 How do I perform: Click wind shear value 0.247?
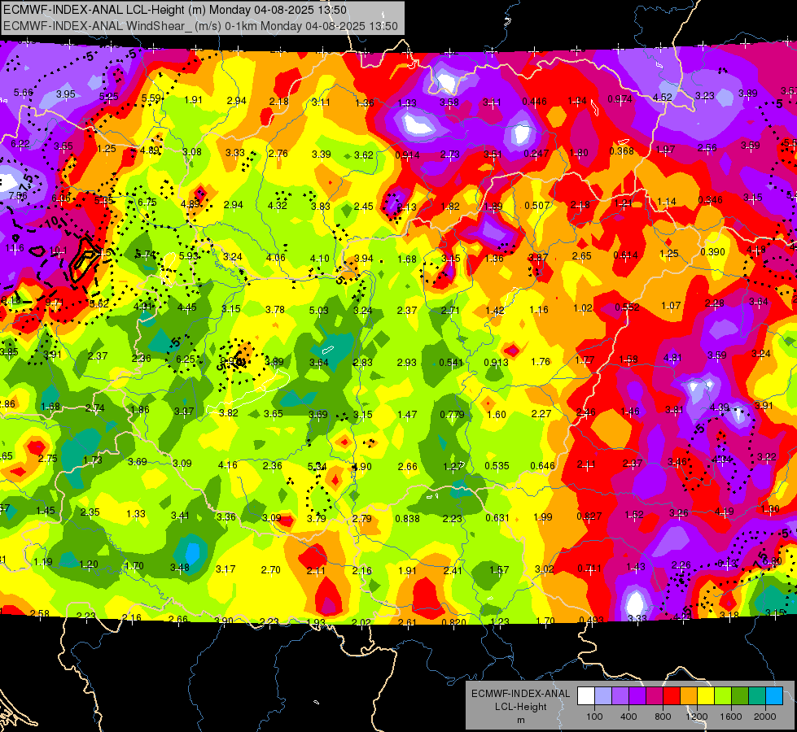[536, 154]
